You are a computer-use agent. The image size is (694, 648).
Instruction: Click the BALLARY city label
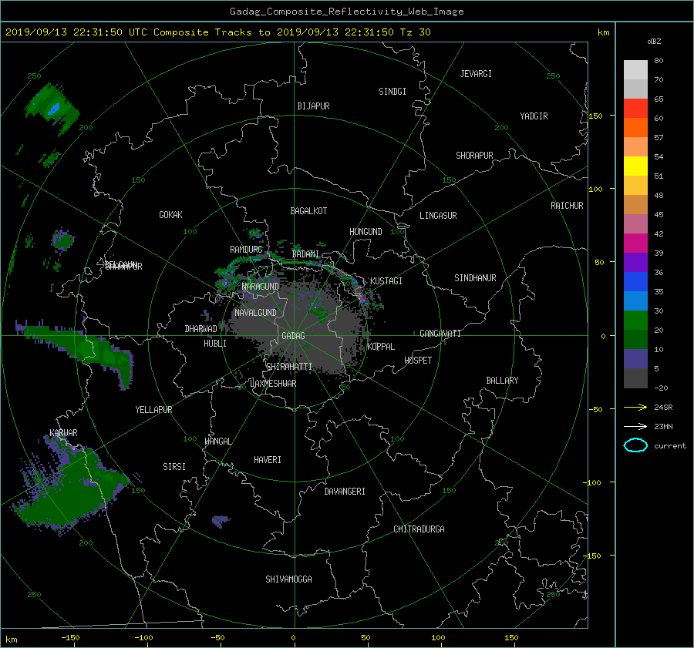[x=502, y=381]
